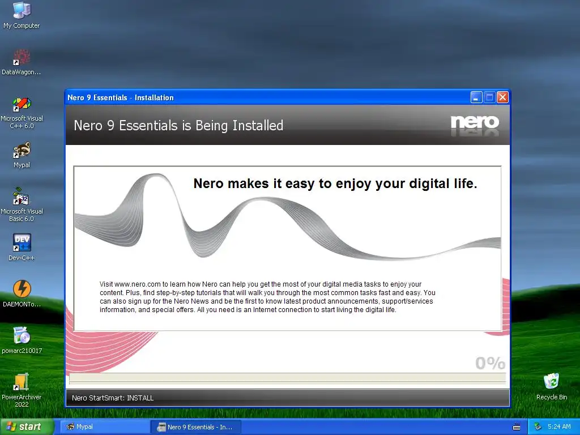The width and height of the screenshot is (580, 435).
Task: Switch to Mypal taskbar button
Action: tap(104, 427)
